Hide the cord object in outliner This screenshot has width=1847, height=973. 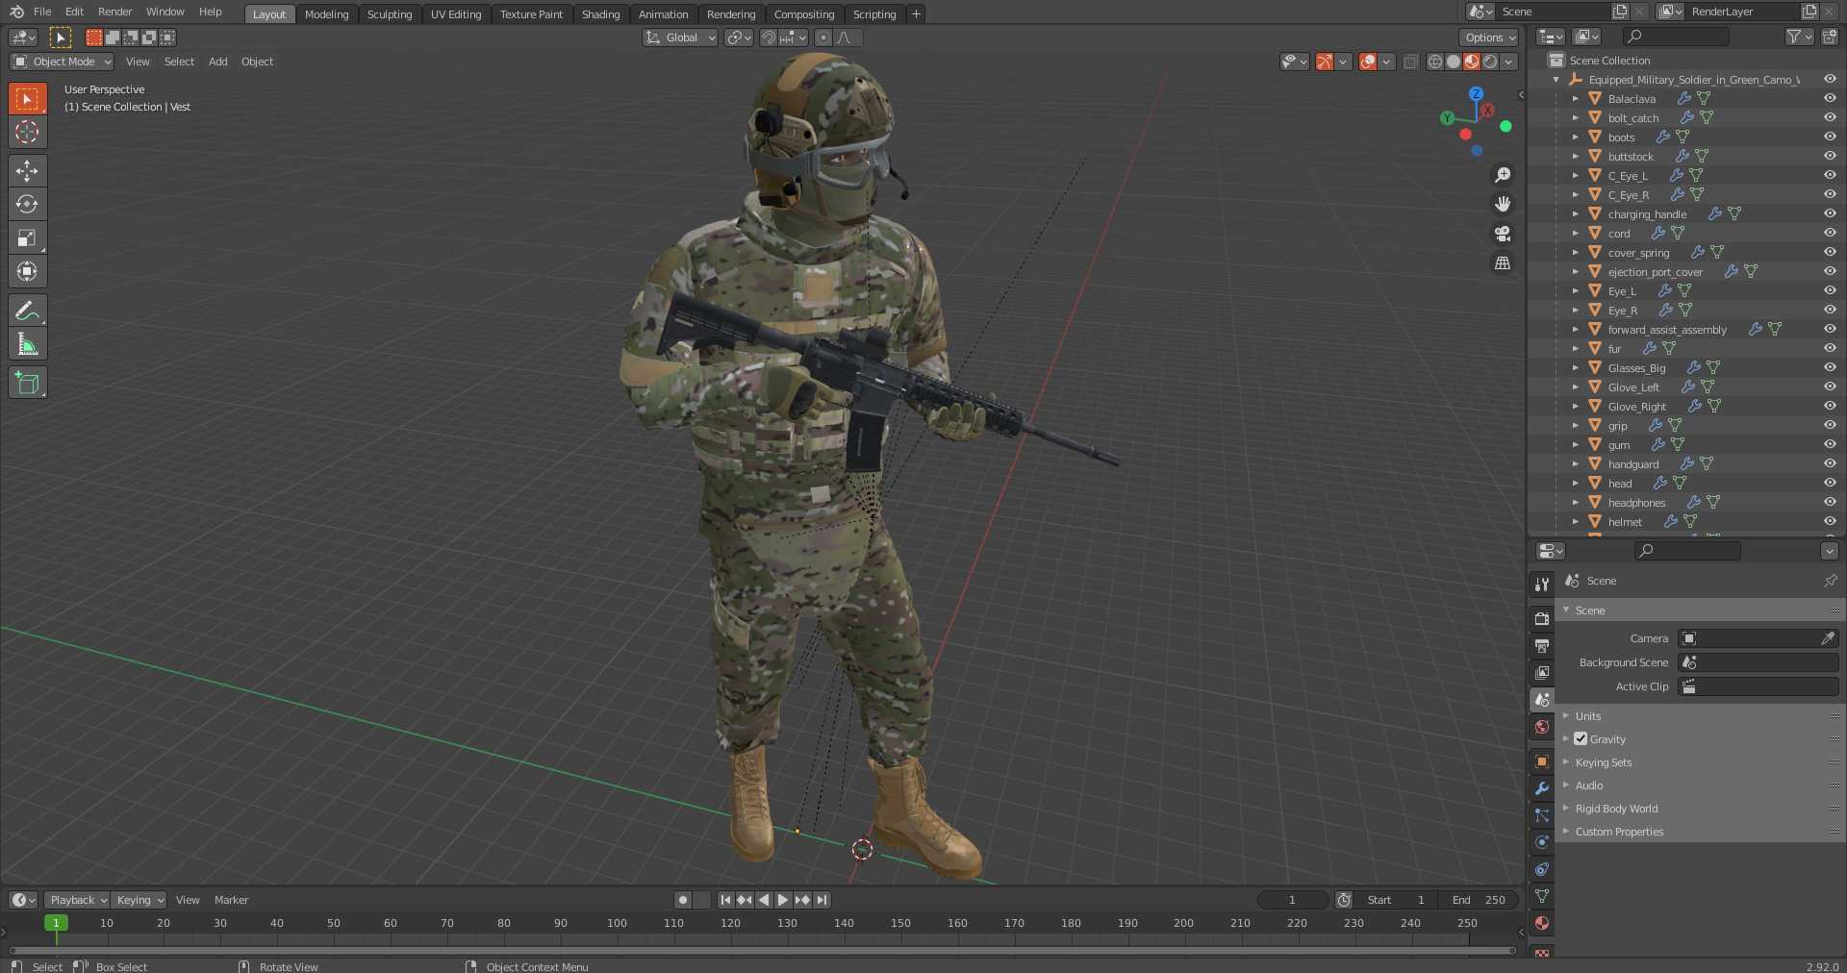[x=1829, y=233]
